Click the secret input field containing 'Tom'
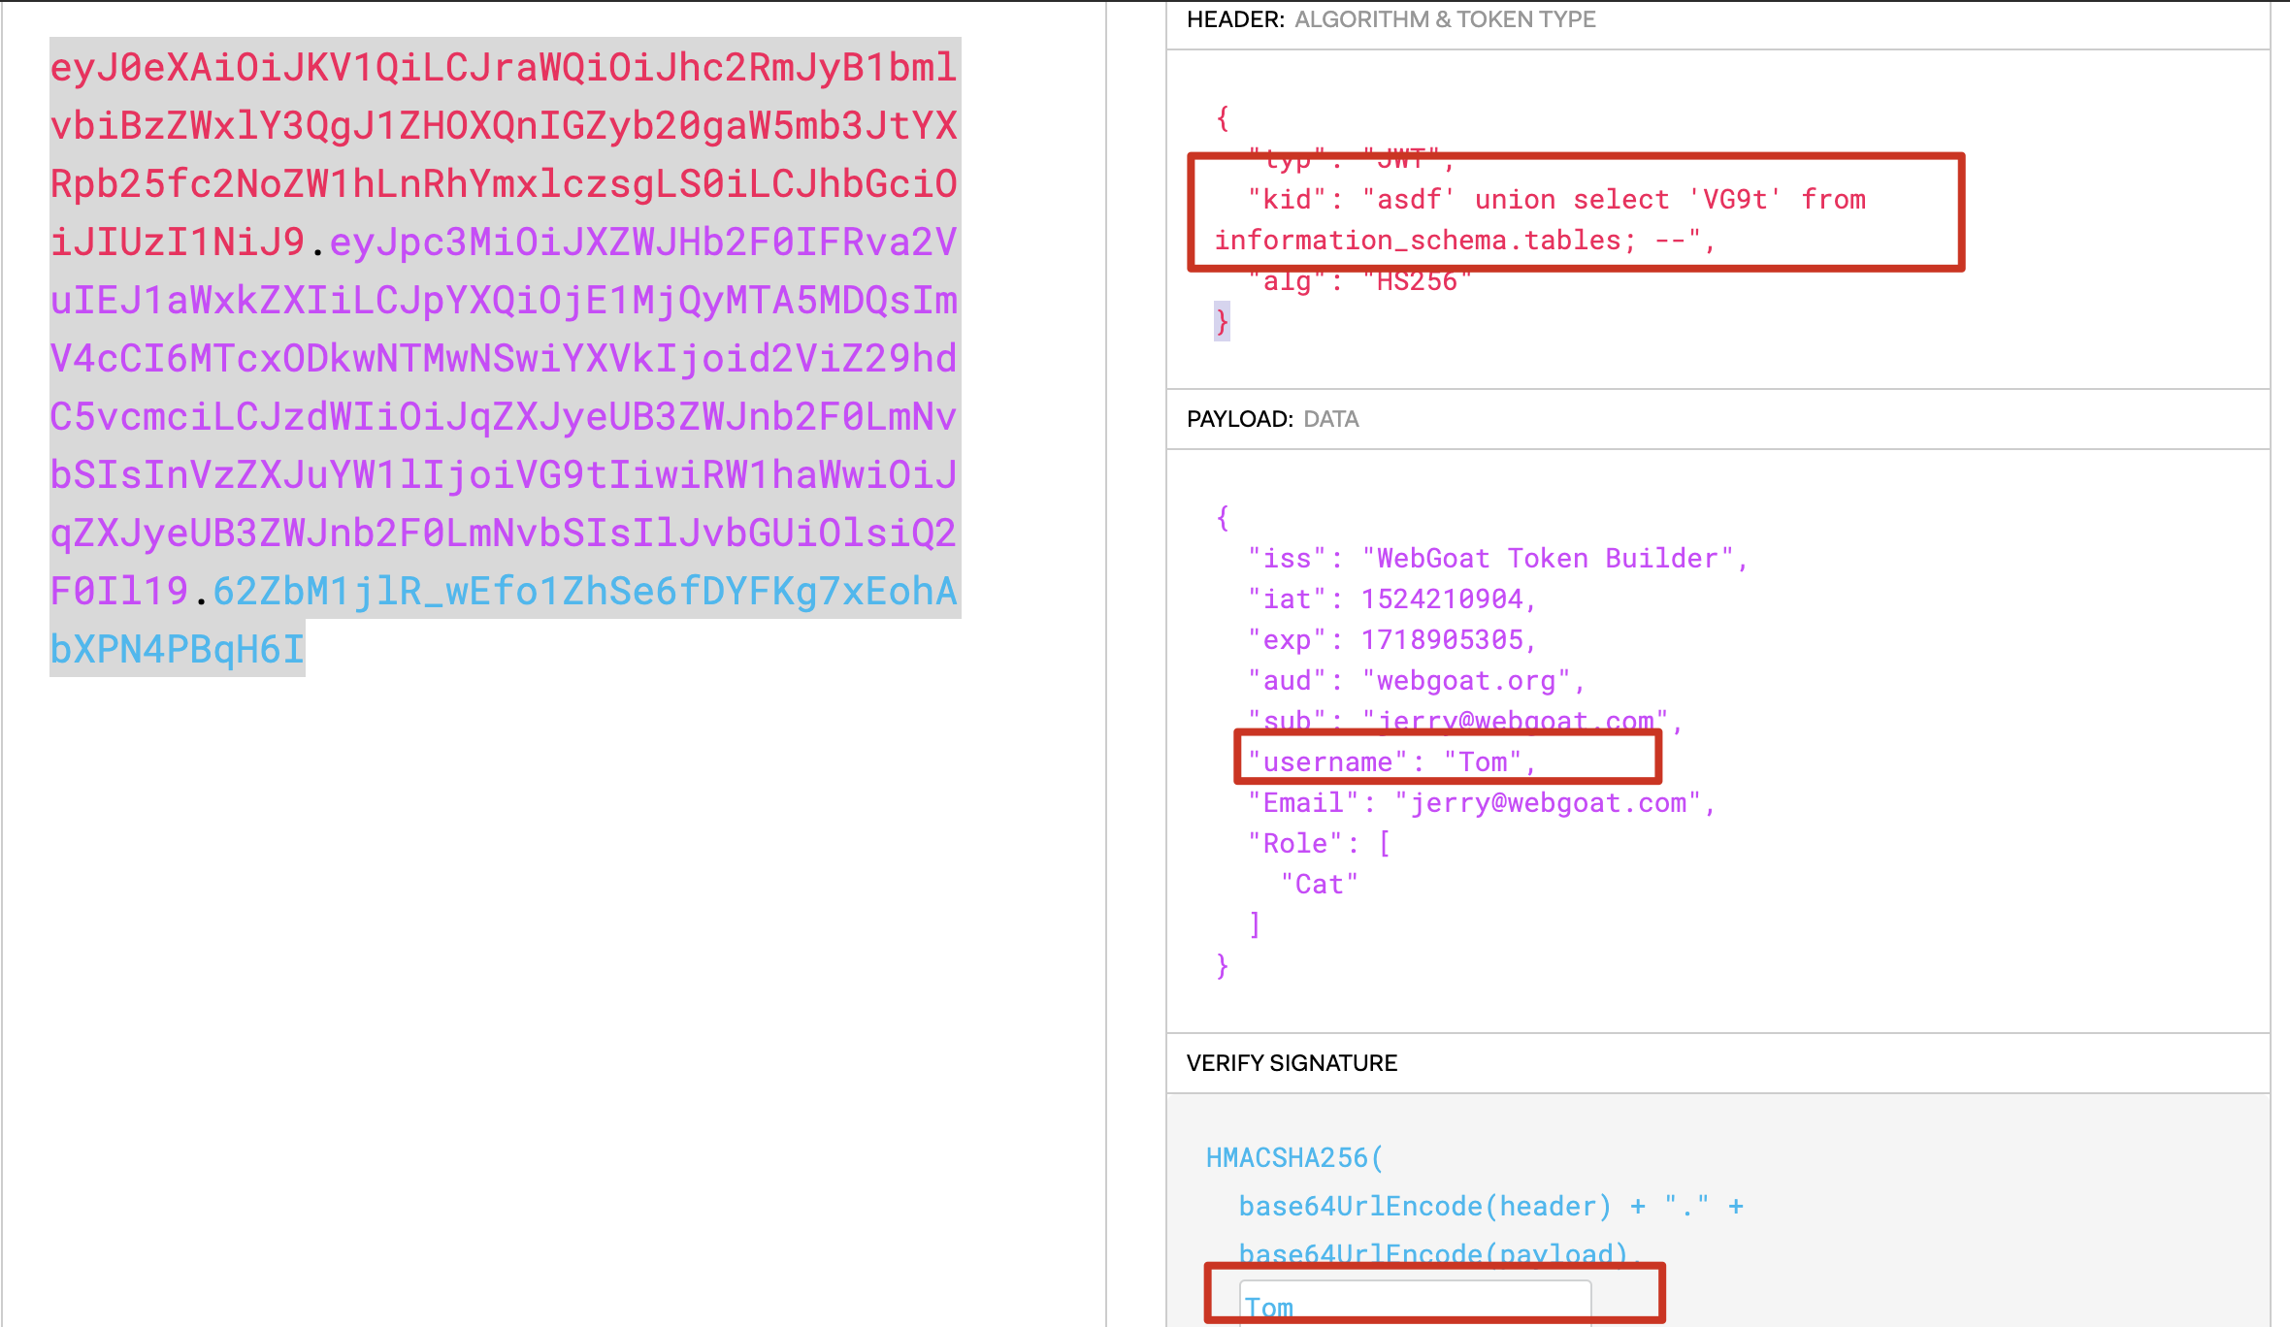Viewport: 2290px width, 1327px height. [1415, 1304]
